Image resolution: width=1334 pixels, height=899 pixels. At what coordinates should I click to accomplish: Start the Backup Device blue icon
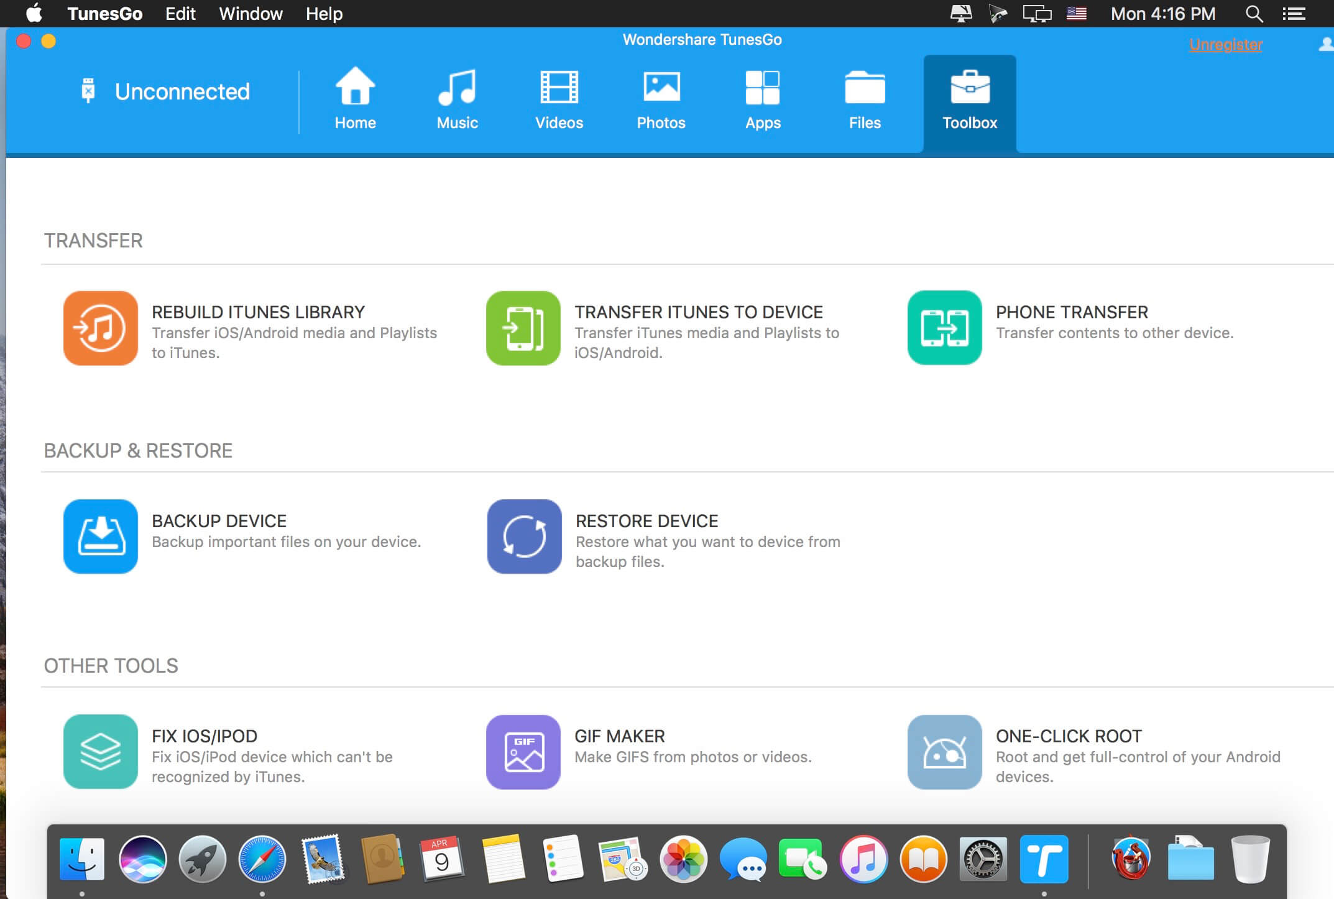pos(101,536)
